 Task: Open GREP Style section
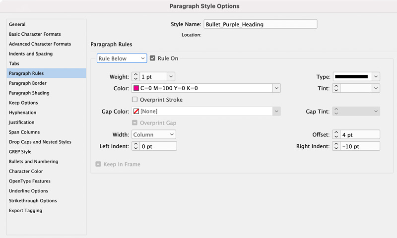(46, 152)
